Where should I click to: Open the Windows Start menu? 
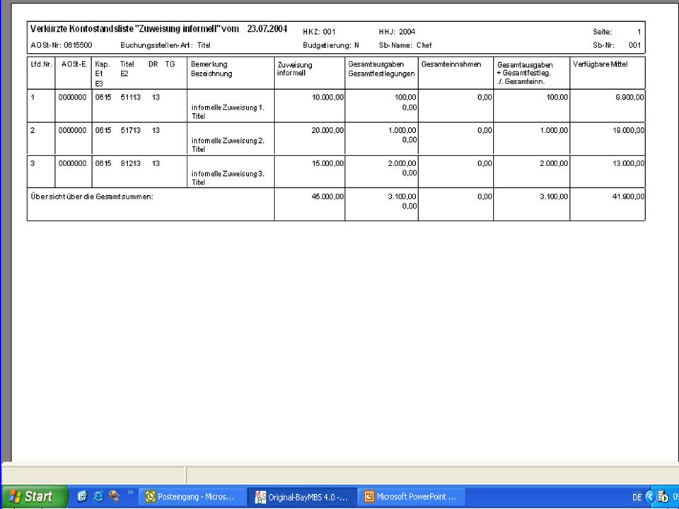tap(35, 496)
